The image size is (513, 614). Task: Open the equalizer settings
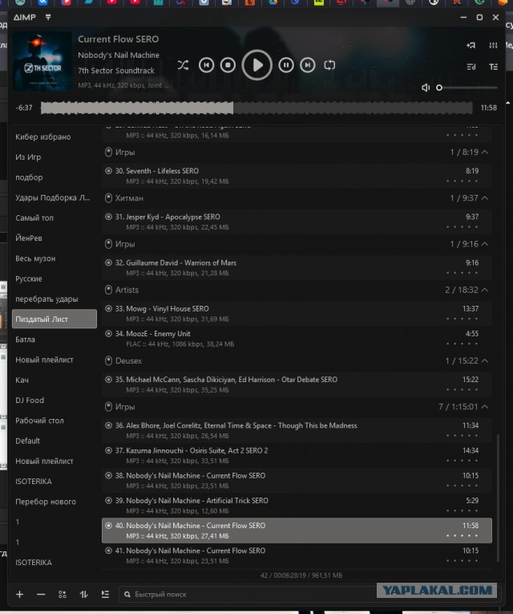point(494,46)
